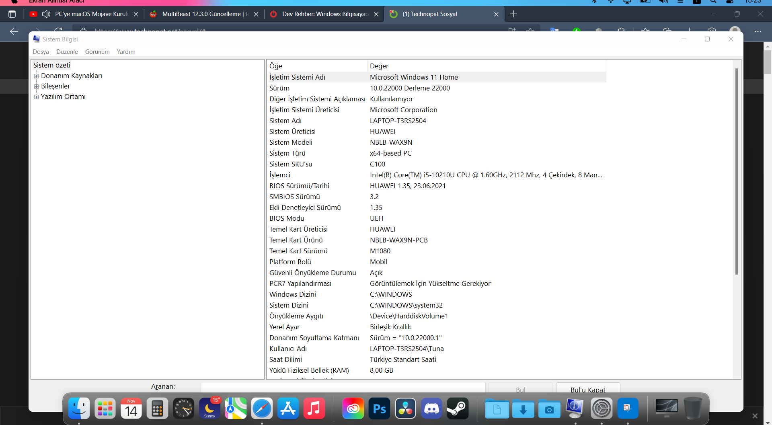
Task: Select the BIOS Sürümü/Tarihi row
Action: 437,186
